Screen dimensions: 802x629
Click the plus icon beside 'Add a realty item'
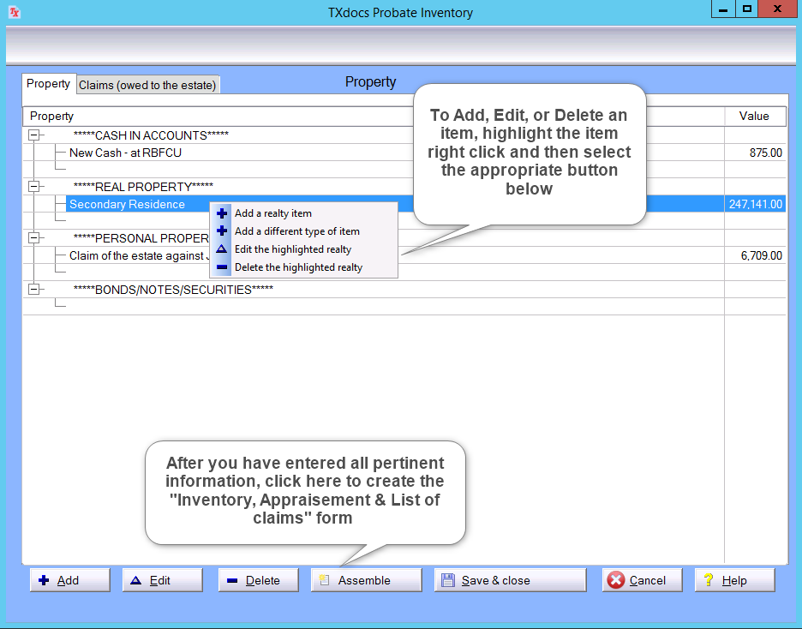click(x=221, y=213)
